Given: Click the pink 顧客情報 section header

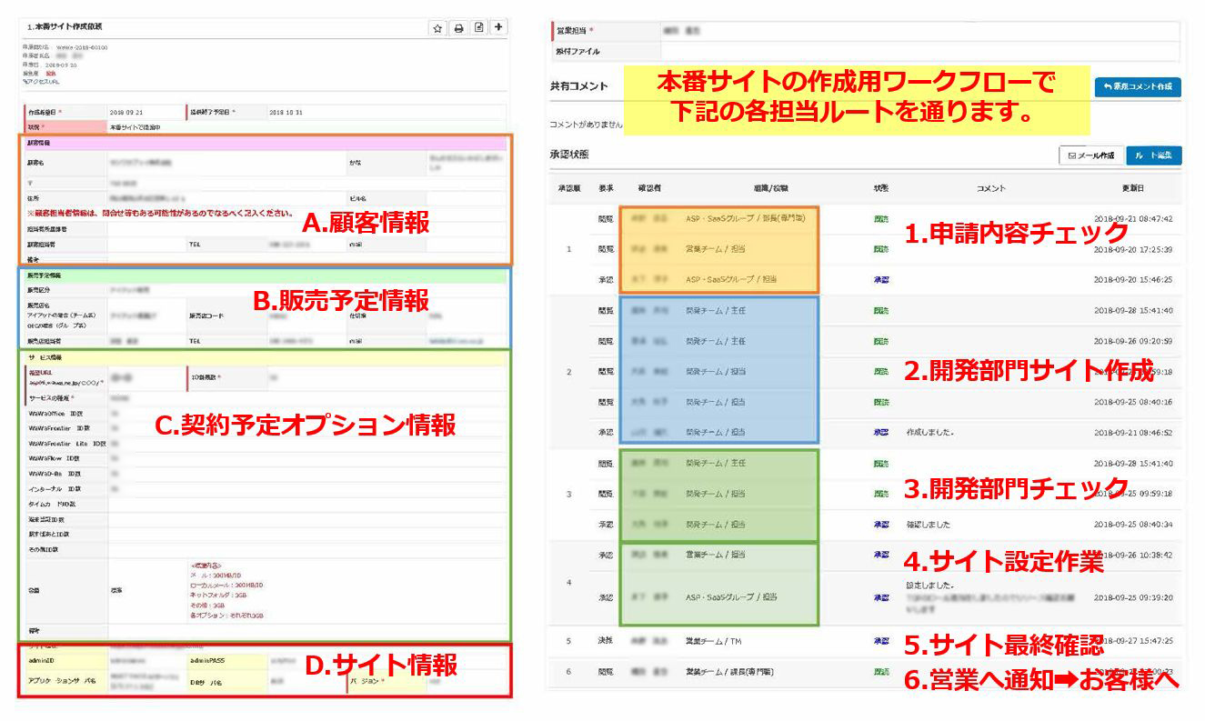Looking at the screenshot, I should pyautogui.click(x=264, y=144).
